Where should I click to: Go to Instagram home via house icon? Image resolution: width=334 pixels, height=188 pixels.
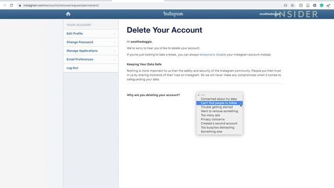(x=68, y=14)
